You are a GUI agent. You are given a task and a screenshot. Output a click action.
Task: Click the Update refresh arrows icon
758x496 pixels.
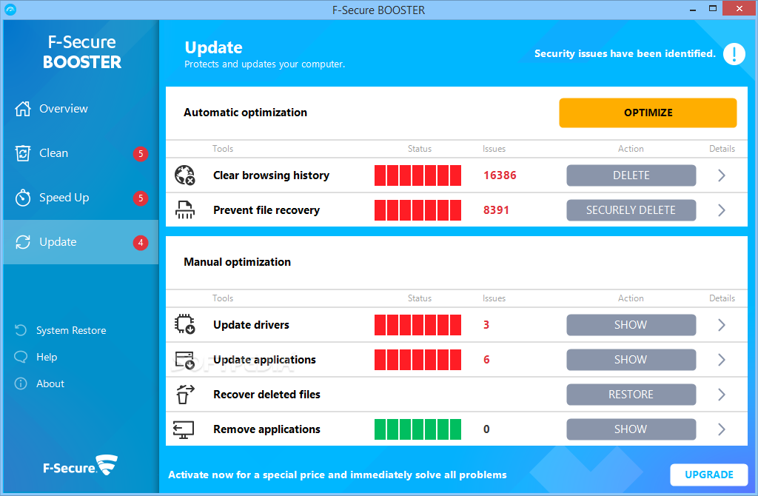(x=23, y=242)
